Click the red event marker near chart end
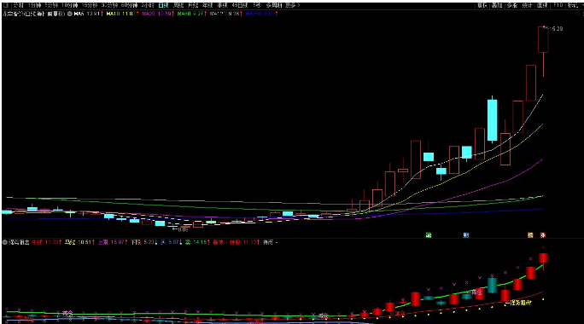 coord(543,235)
